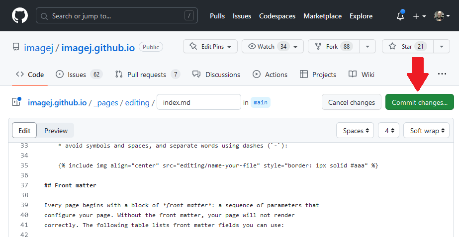Open the imagej organization link

click(39, 47)
